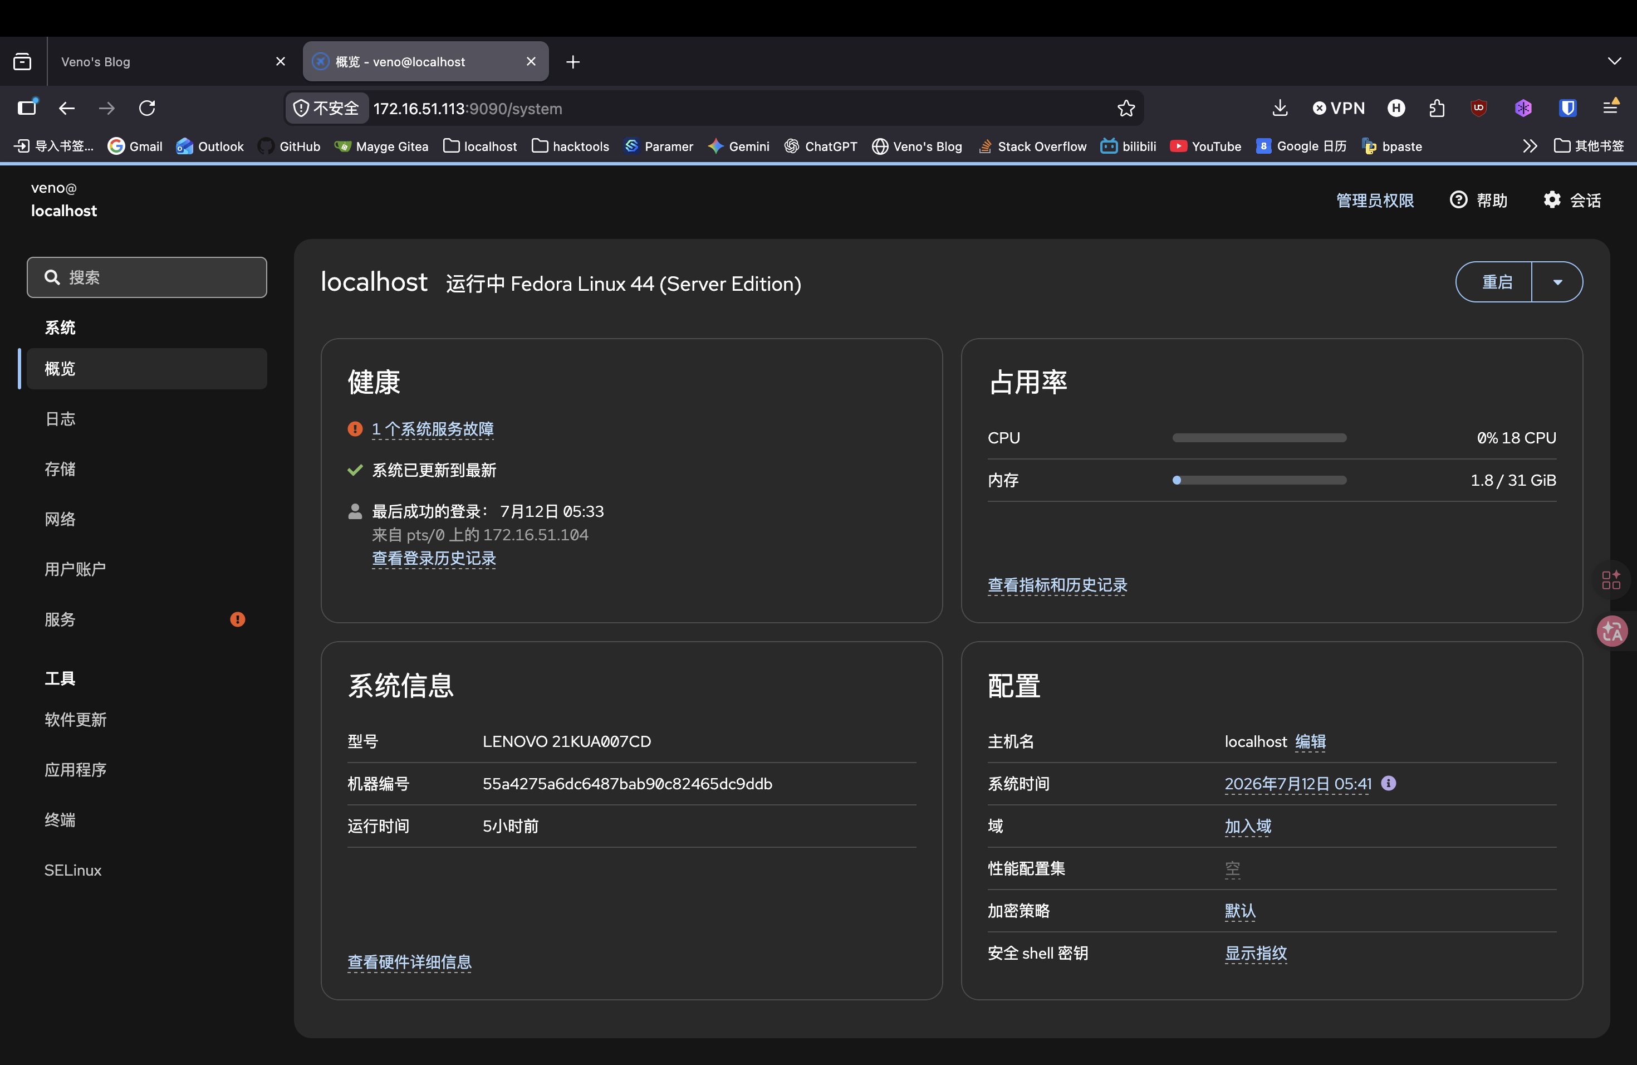Go forward to the next page

[x=106, y=108]
